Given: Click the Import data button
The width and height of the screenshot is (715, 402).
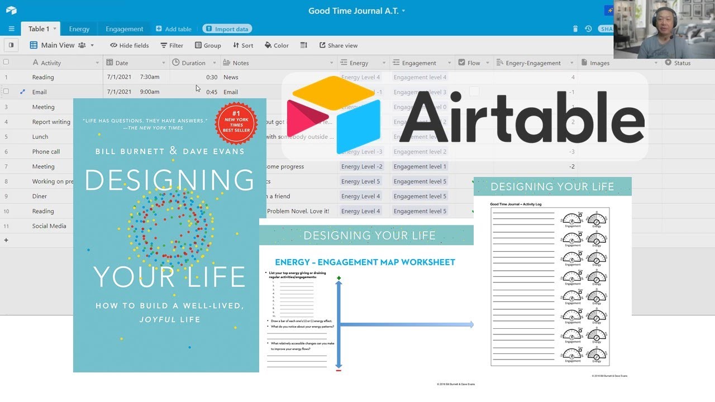Looking at the screenshot, I should click(227, 29).
